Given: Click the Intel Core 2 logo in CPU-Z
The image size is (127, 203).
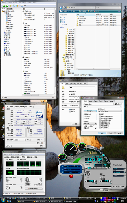Looking at the screenshot, I should pyautogui.click(x=40, y=114).
